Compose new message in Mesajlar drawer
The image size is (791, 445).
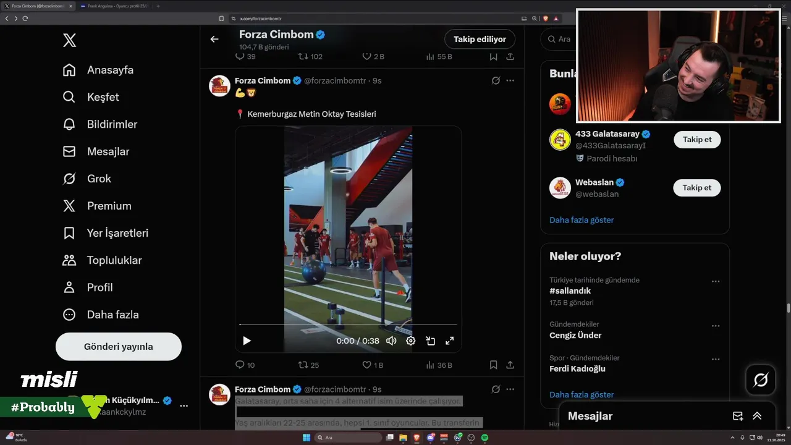737,416
